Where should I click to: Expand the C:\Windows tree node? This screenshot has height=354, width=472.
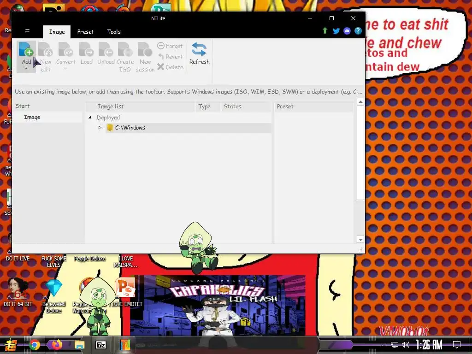(100, 128)
